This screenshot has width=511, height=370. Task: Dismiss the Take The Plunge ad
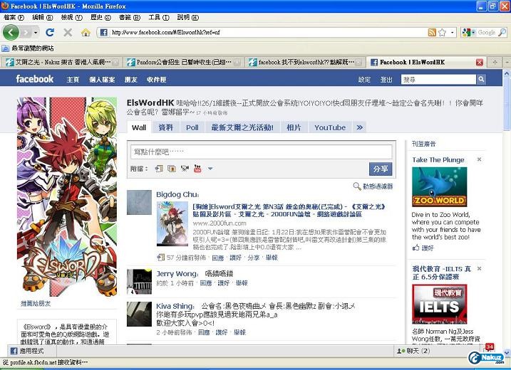(479, 160)
